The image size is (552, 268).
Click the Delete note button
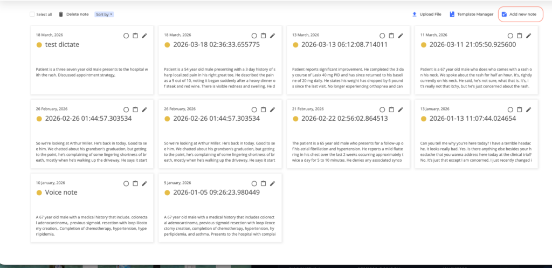click(73, 15)
